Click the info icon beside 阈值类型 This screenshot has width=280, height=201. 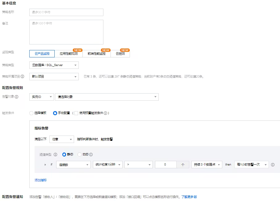56,155
